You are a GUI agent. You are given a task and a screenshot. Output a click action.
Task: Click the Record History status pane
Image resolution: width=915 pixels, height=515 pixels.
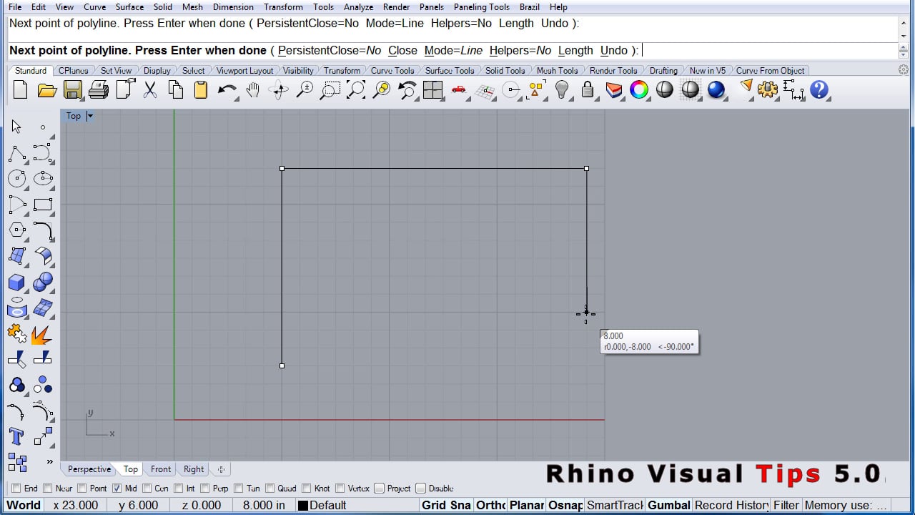pyautogui.click(x=732, y=505)
